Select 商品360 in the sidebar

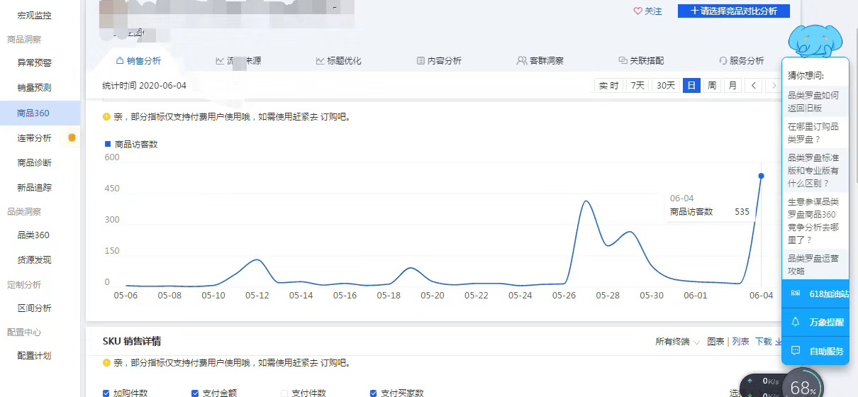tap(40, 113)
